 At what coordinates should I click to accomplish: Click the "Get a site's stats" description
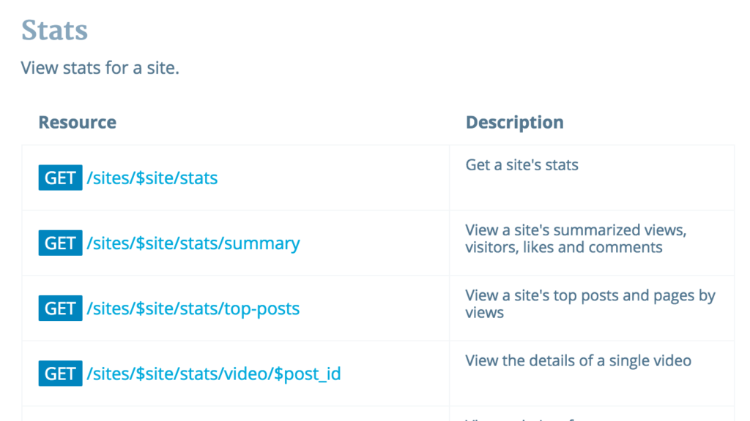pos(521,165)
